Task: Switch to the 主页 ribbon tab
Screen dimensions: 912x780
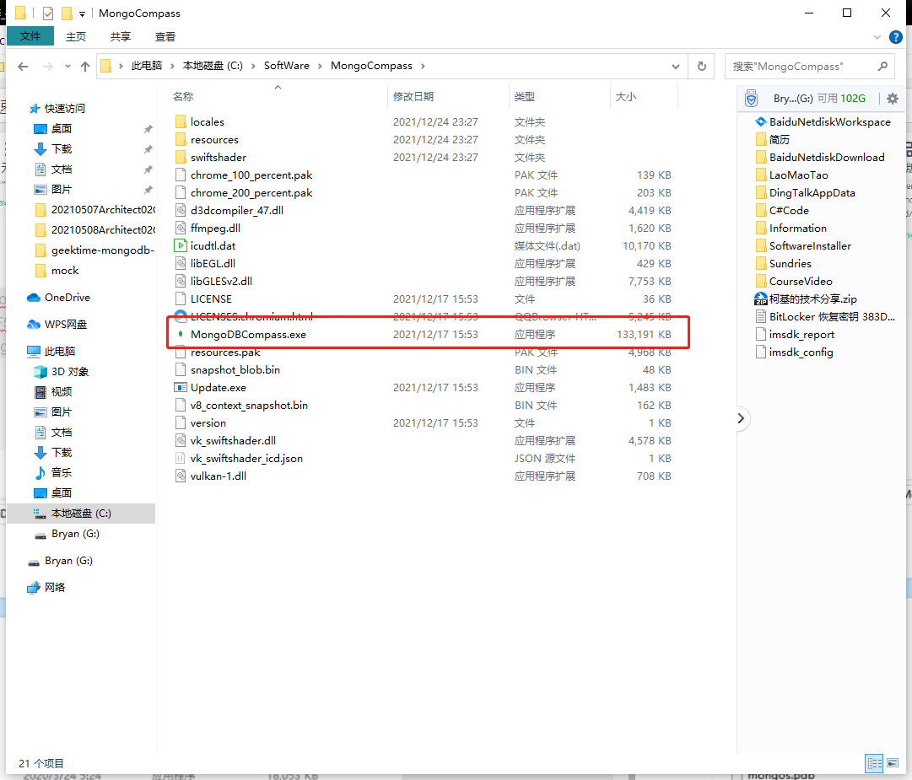Action: (x=76, y=36)
